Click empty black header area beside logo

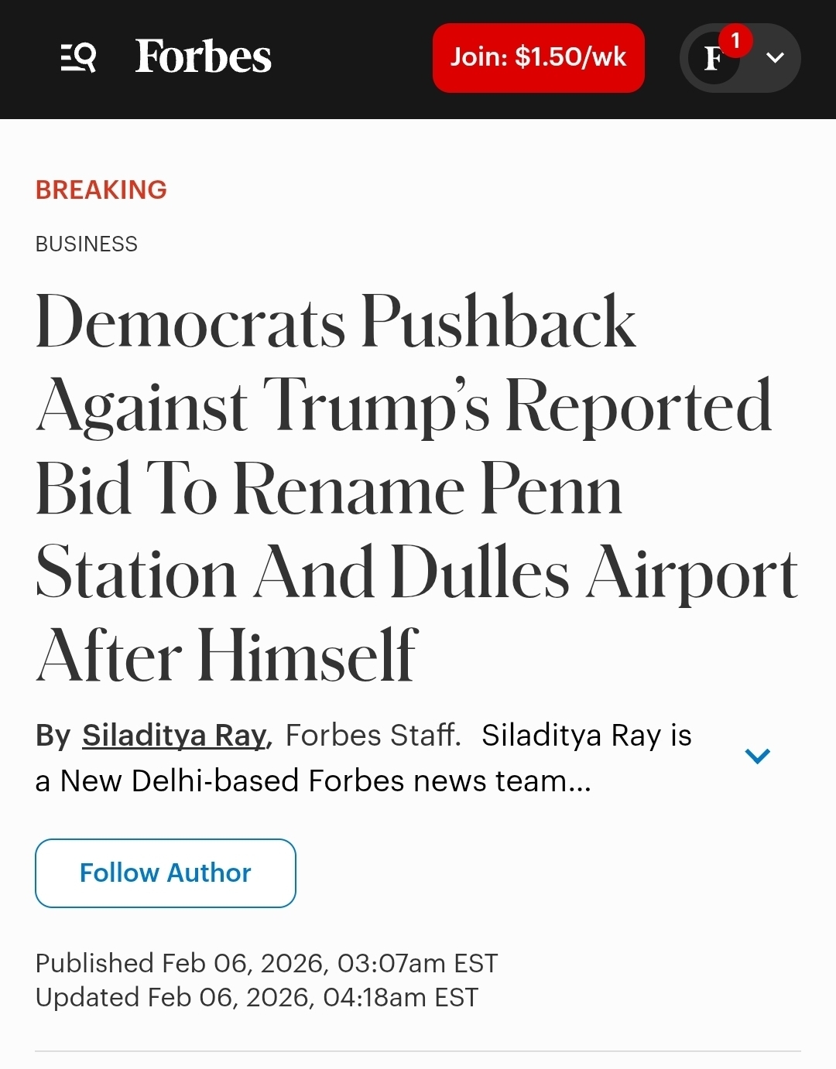click(352, 59)
